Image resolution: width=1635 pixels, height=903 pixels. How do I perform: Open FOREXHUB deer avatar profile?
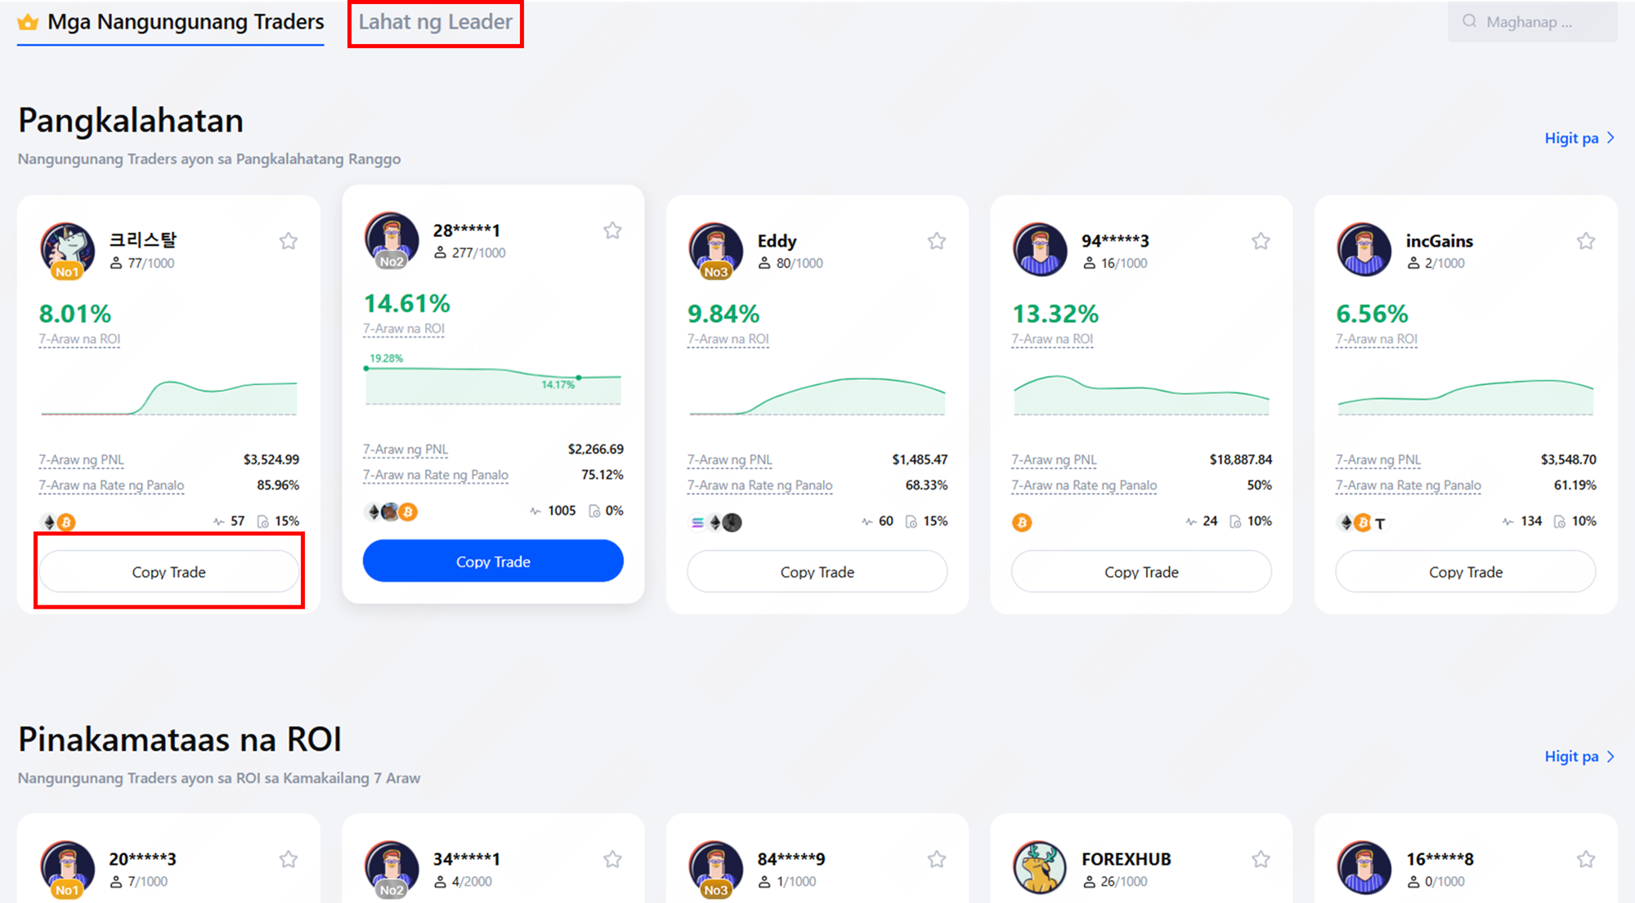(x=1039, y=867)
